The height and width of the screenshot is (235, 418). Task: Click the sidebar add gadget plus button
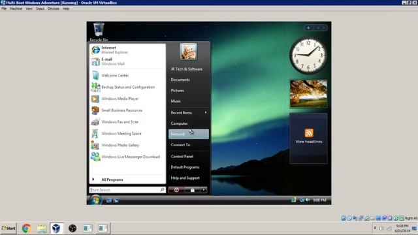[308, 28]
